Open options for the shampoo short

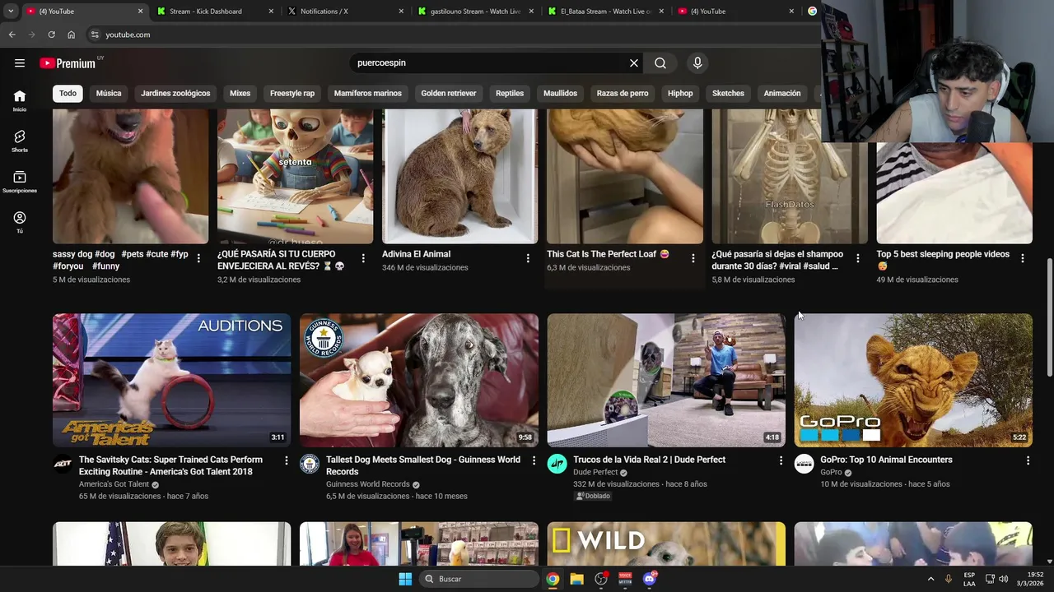pyautogui.click(x=857, y=258)
